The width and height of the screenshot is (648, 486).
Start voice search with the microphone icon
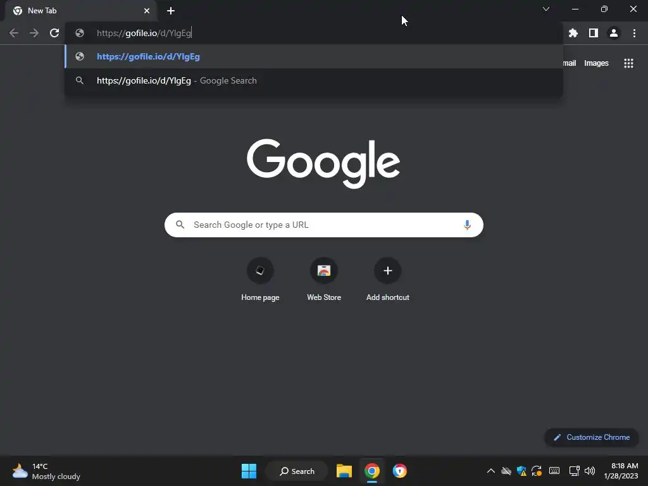pos(467,225)
